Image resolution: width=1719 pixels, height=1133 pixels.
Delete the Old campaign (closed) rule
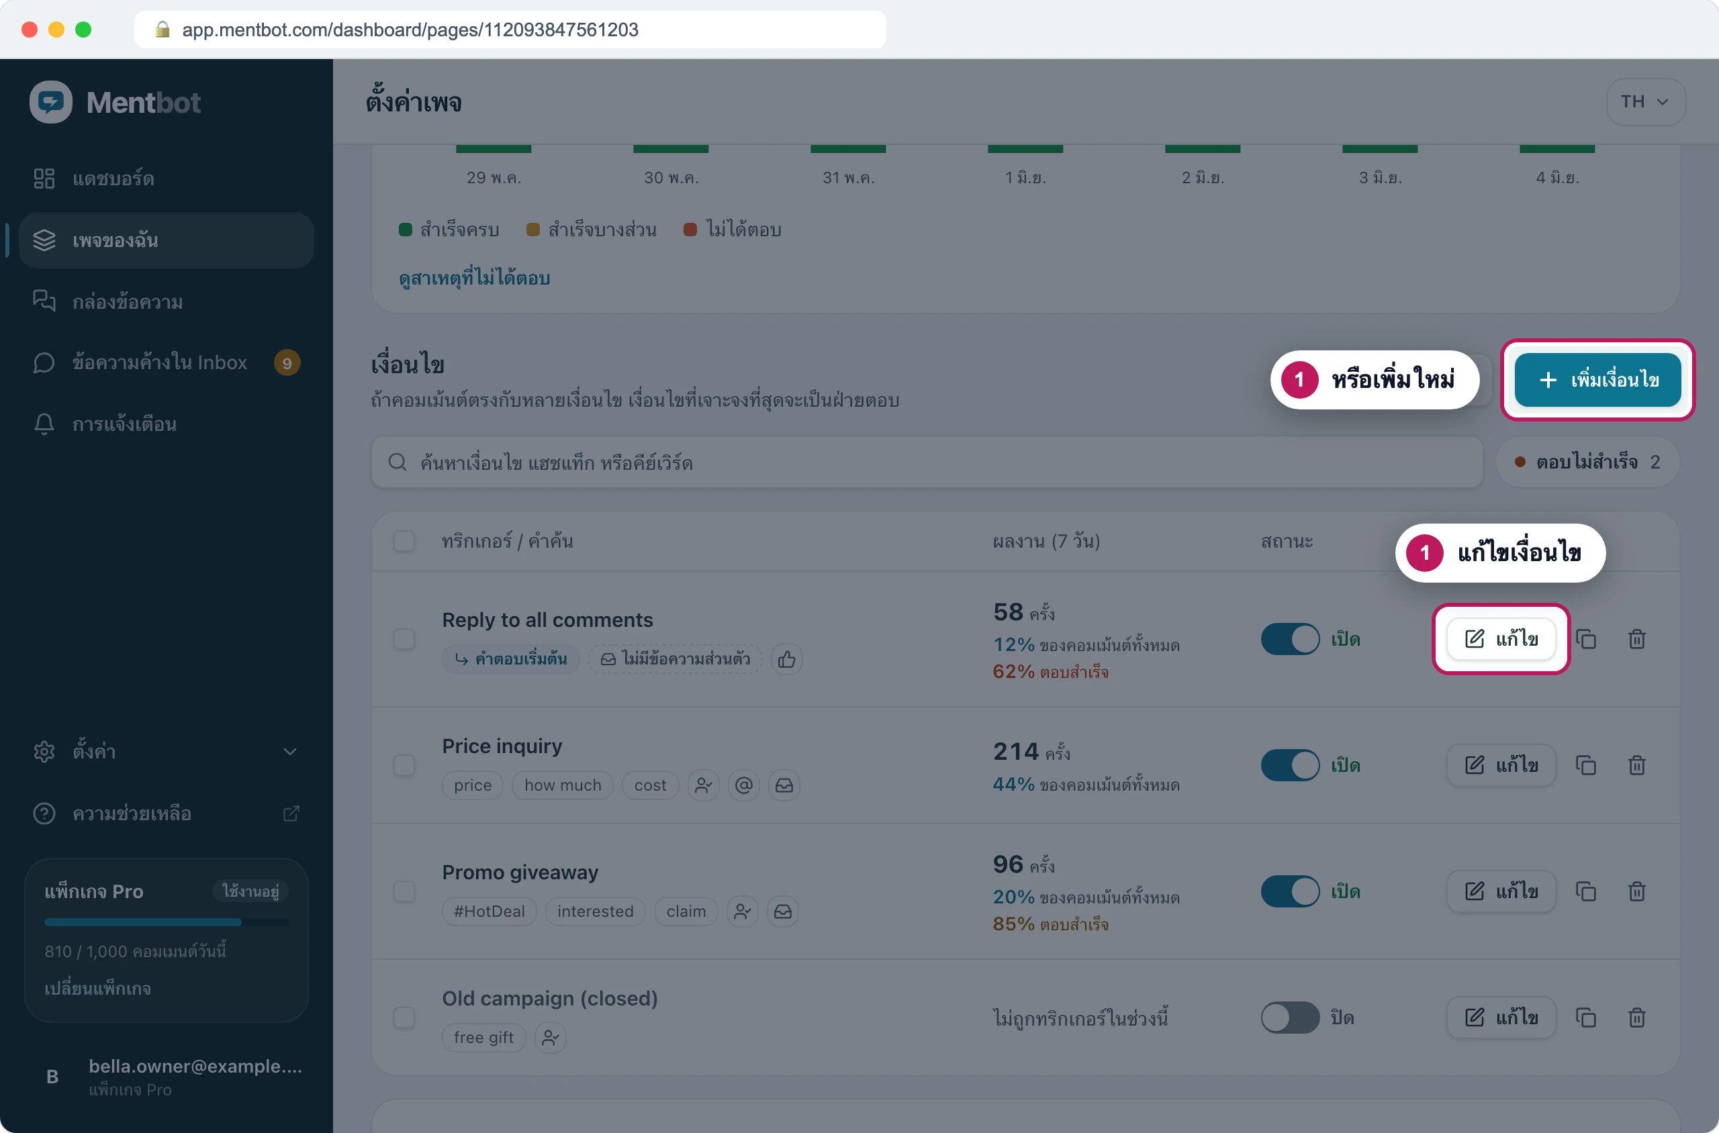(x=1636, y=1018)
